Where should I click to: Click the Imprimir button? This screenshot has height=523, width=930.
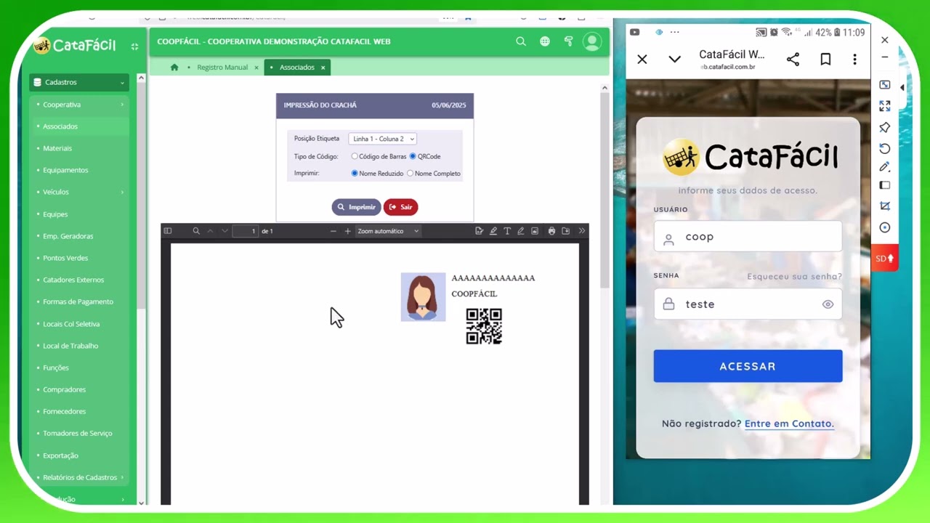[356, 207]
